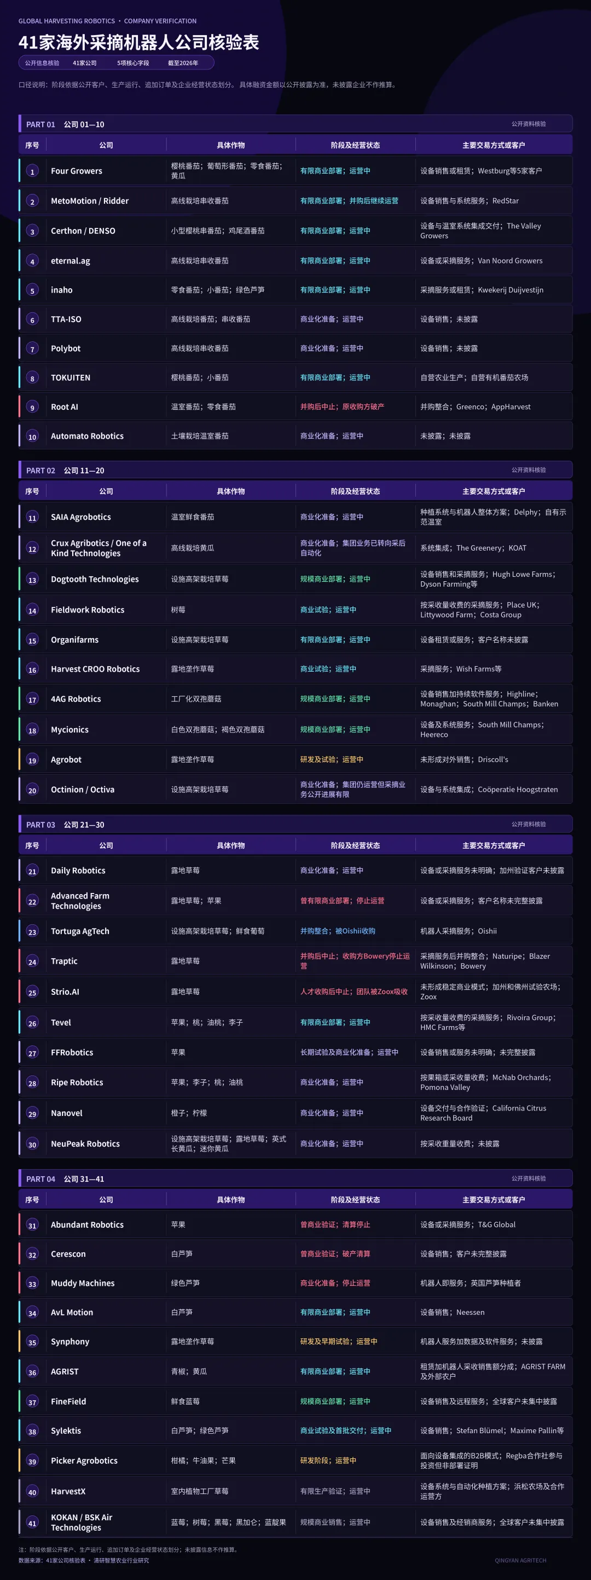Select company name inaho
The height and width of the screenshot is (1580, 591).
61,290
